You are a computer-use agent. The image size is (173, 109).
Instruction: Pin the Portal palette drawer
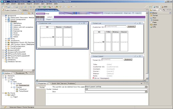coord(170,13)
